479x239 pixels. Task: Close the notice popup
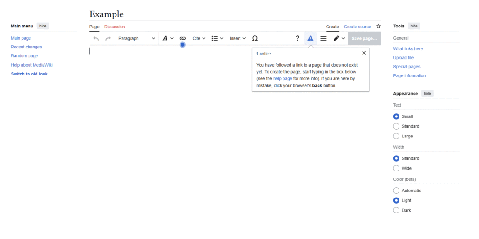coord(364,53)
